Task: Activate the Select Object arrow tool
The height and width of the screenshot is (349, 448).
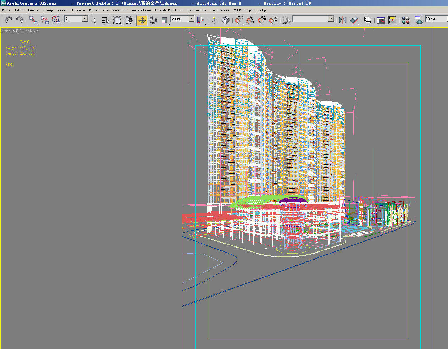Action: [94, 20]
